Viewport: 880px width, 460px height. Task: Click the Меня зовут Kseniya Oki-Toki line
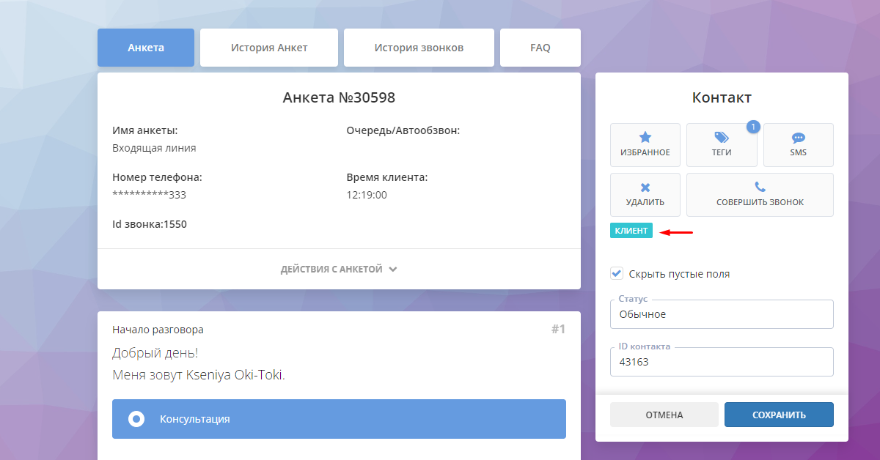point(198,375)
